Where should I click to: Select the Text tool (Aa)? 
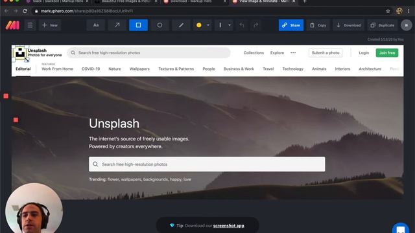click(x=96, y=25)
